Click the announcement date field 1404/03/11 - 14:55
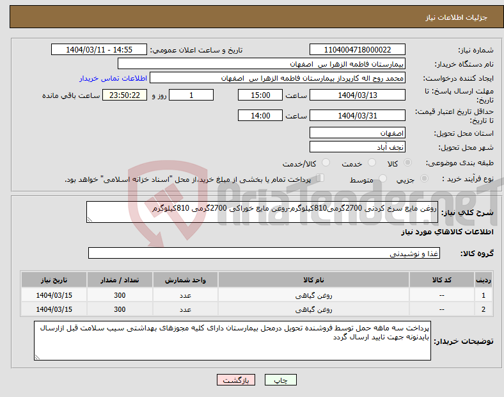 (x=99, y=50)
